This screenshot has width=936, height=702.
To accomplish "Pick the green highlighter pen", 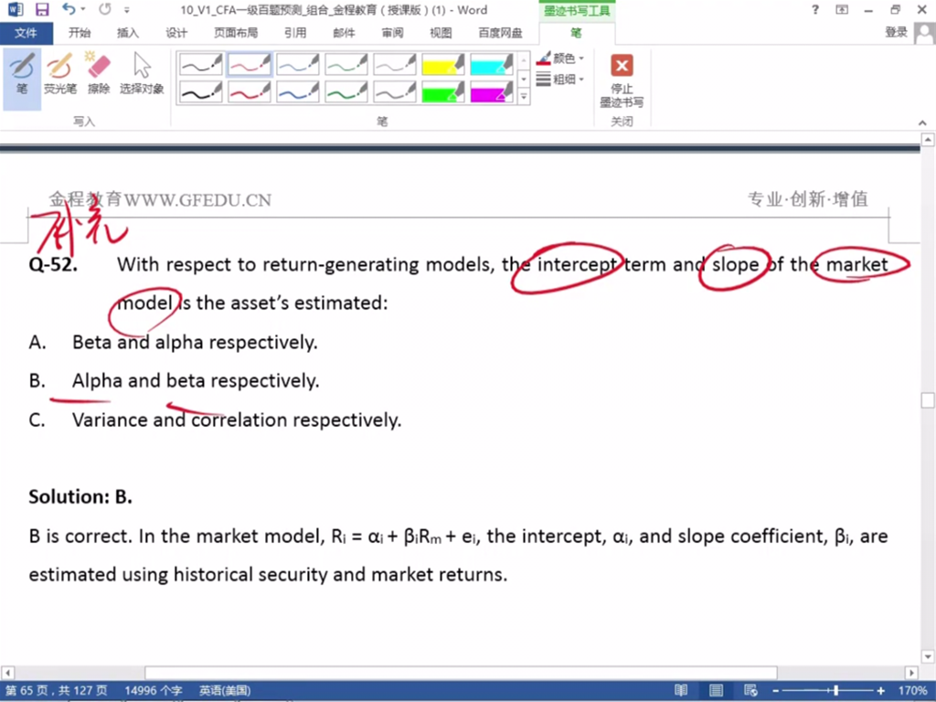I will pyautogui.click(x=442, y=92).
